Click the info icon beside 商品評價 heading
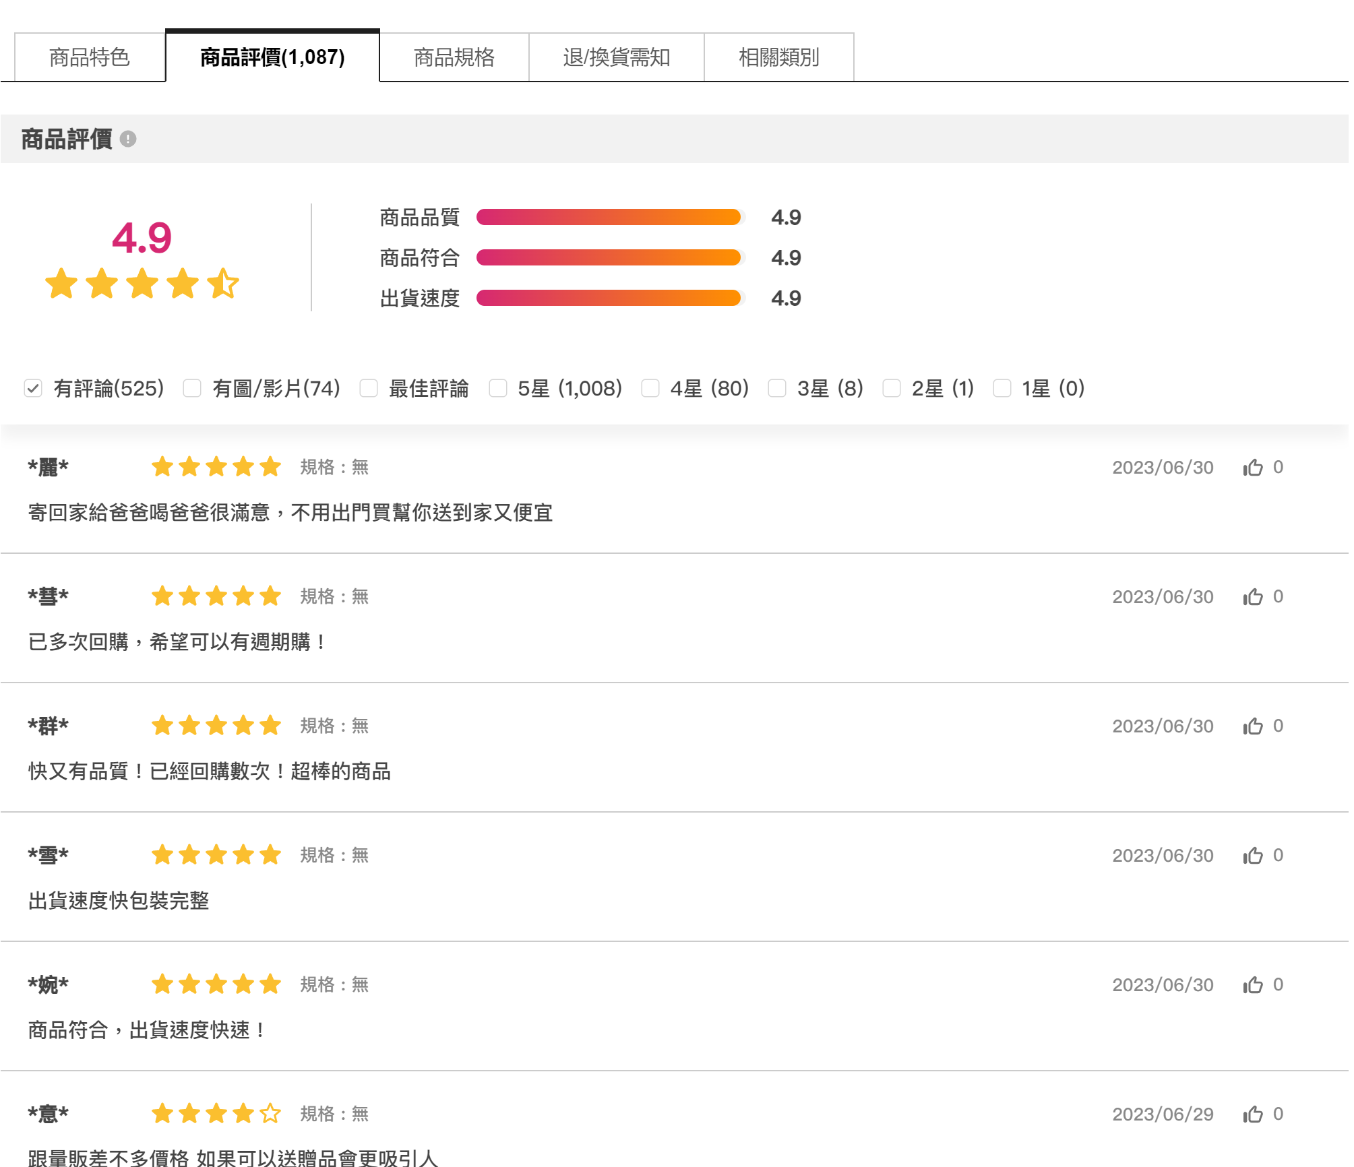The height and width of the screenshot is (1167, 1354). tap(128, 139)
